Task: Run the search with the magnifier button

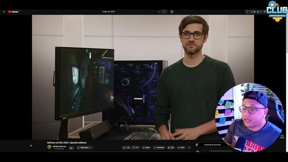Action: pos(164,12)
